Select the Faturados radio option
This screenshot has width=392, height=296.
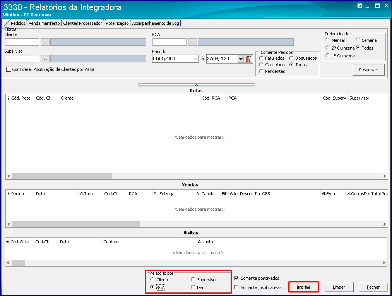pyautogui.click(x=261, y=58)
